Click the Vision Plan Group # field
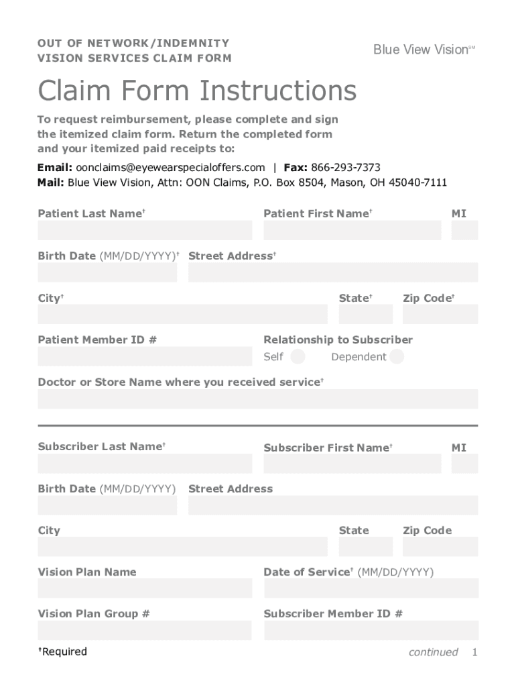 coord(145,630)
